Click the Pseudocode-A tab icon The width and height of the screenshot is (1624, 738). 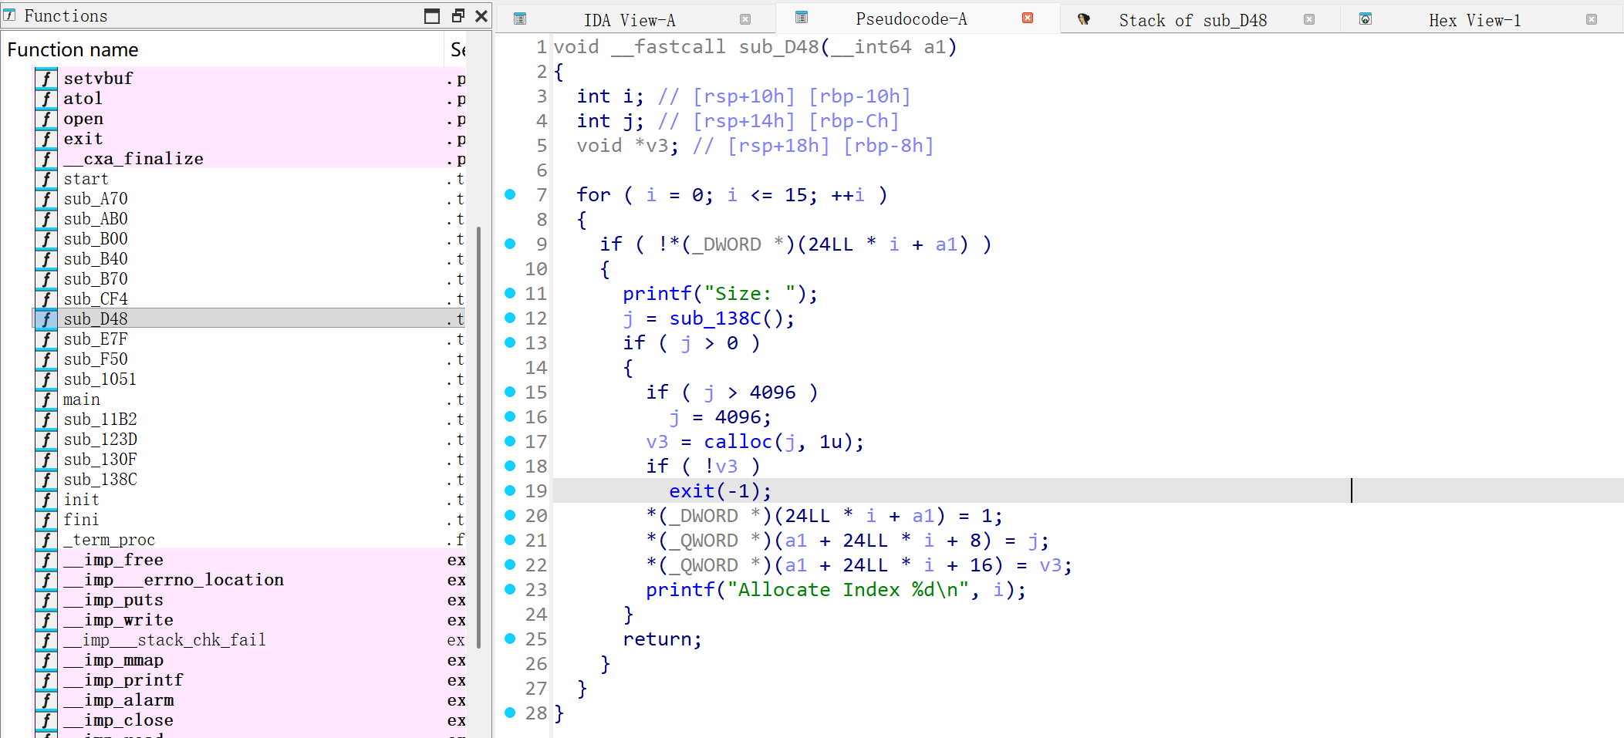tap(802, 17)
